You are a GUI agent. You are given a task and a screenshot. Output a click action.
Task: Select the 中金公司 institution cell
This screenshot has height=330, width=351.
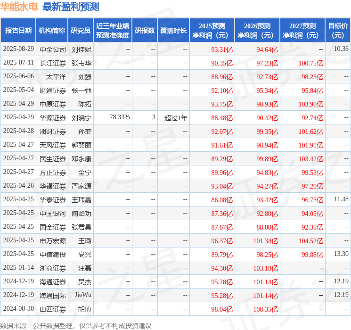pos(53,49)
